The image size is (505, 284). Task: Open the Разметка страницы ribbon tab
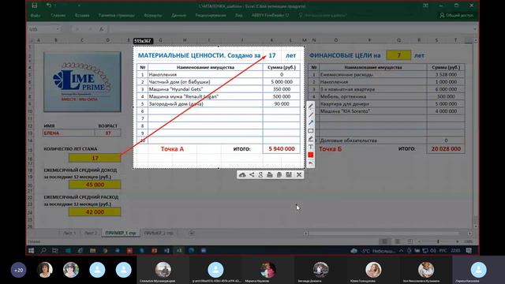click(x=117, y=15)
